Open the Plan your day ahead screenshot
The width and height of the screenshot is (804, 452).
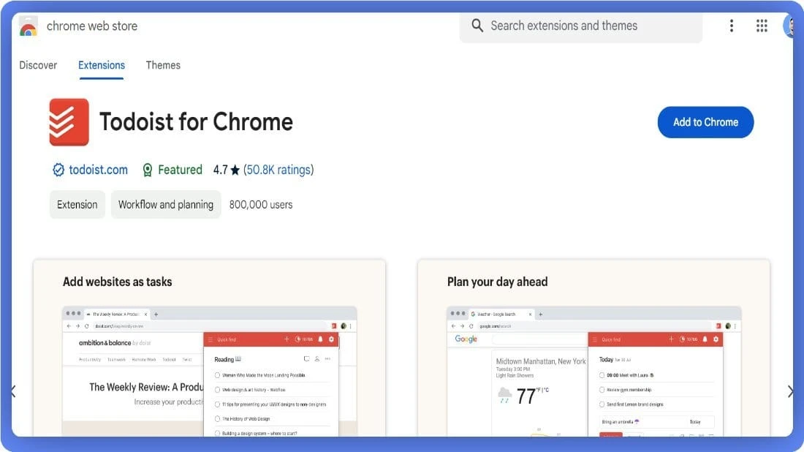(x=593, y=348)
